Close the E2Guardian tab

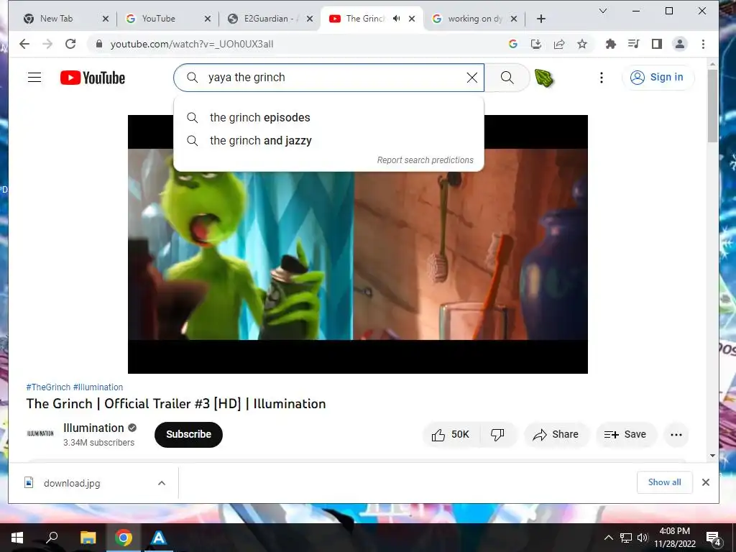310,19
